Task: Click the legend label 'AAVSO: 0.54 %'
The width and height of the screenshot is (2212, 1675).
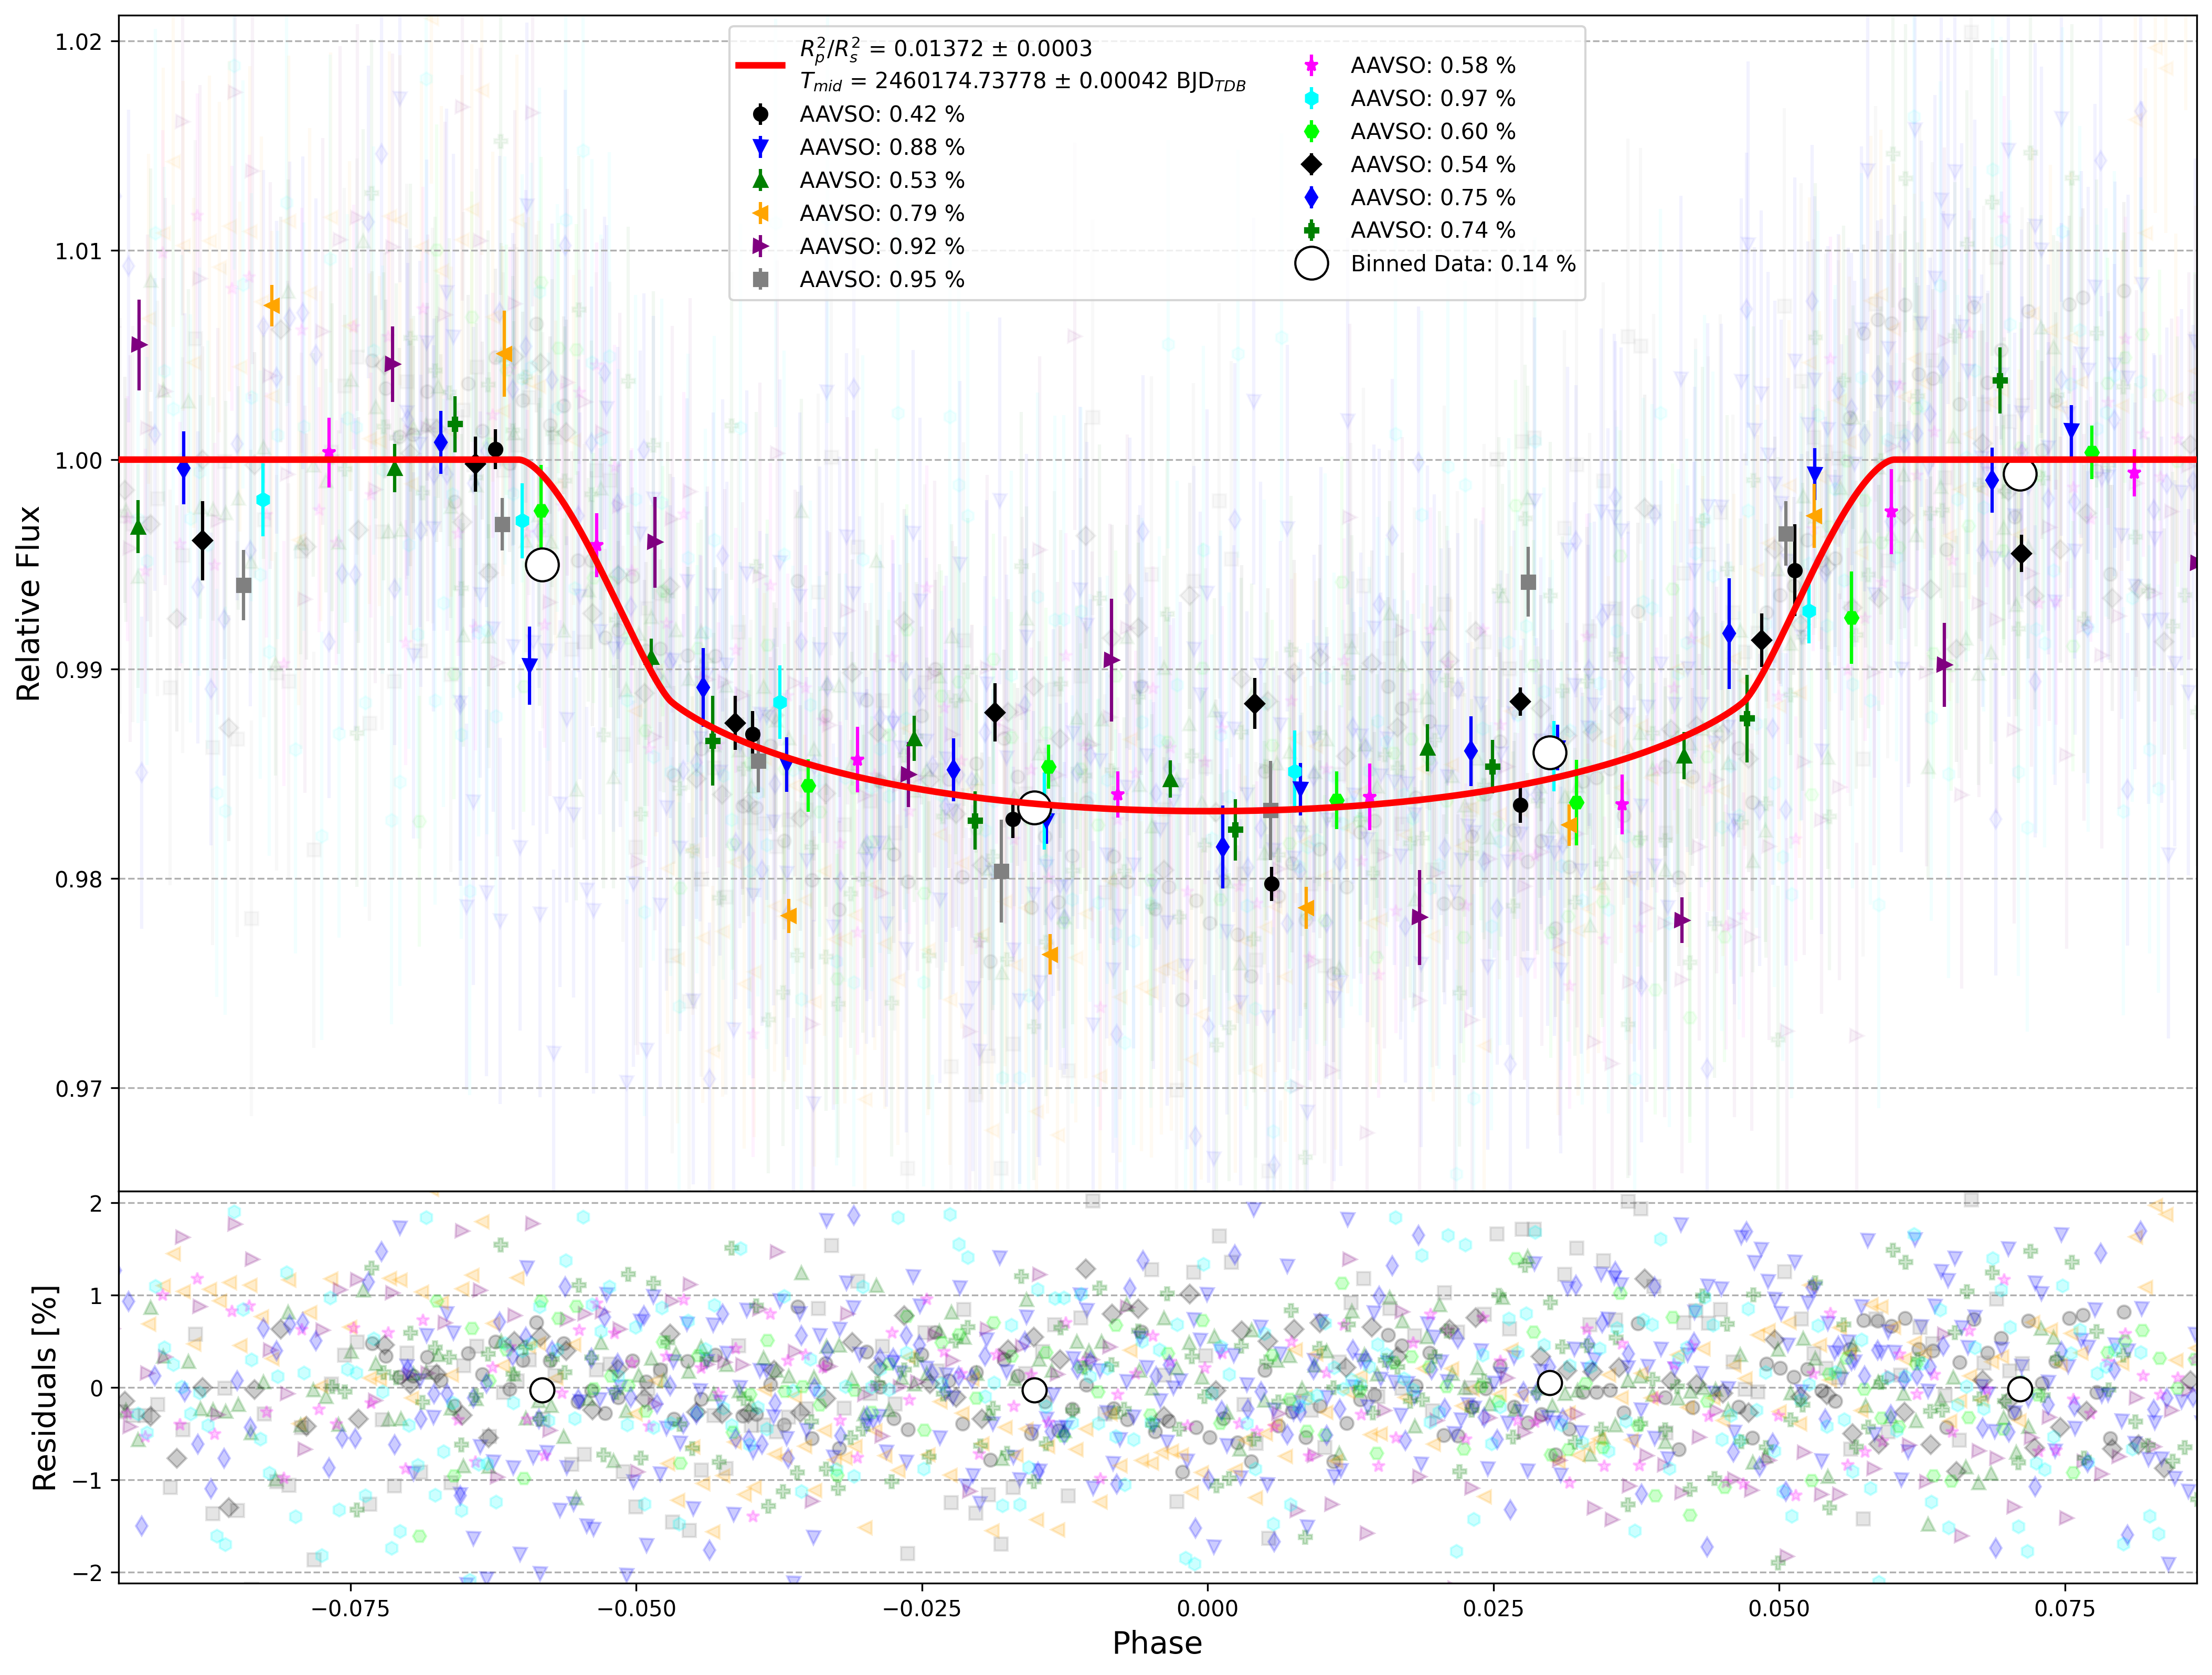Action: 1433,164
